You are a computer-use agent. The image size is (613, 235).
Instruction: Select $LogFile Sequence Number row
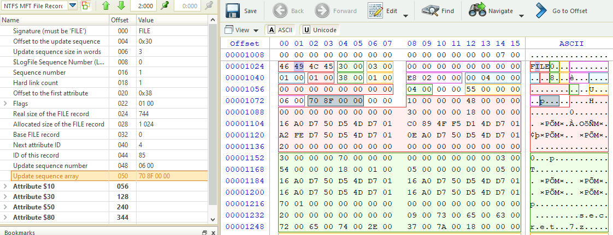[104, 62]
